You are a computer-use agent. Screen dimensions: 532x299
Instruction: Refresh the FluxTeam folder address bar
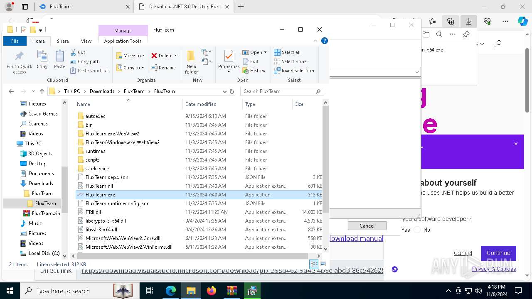232,91
